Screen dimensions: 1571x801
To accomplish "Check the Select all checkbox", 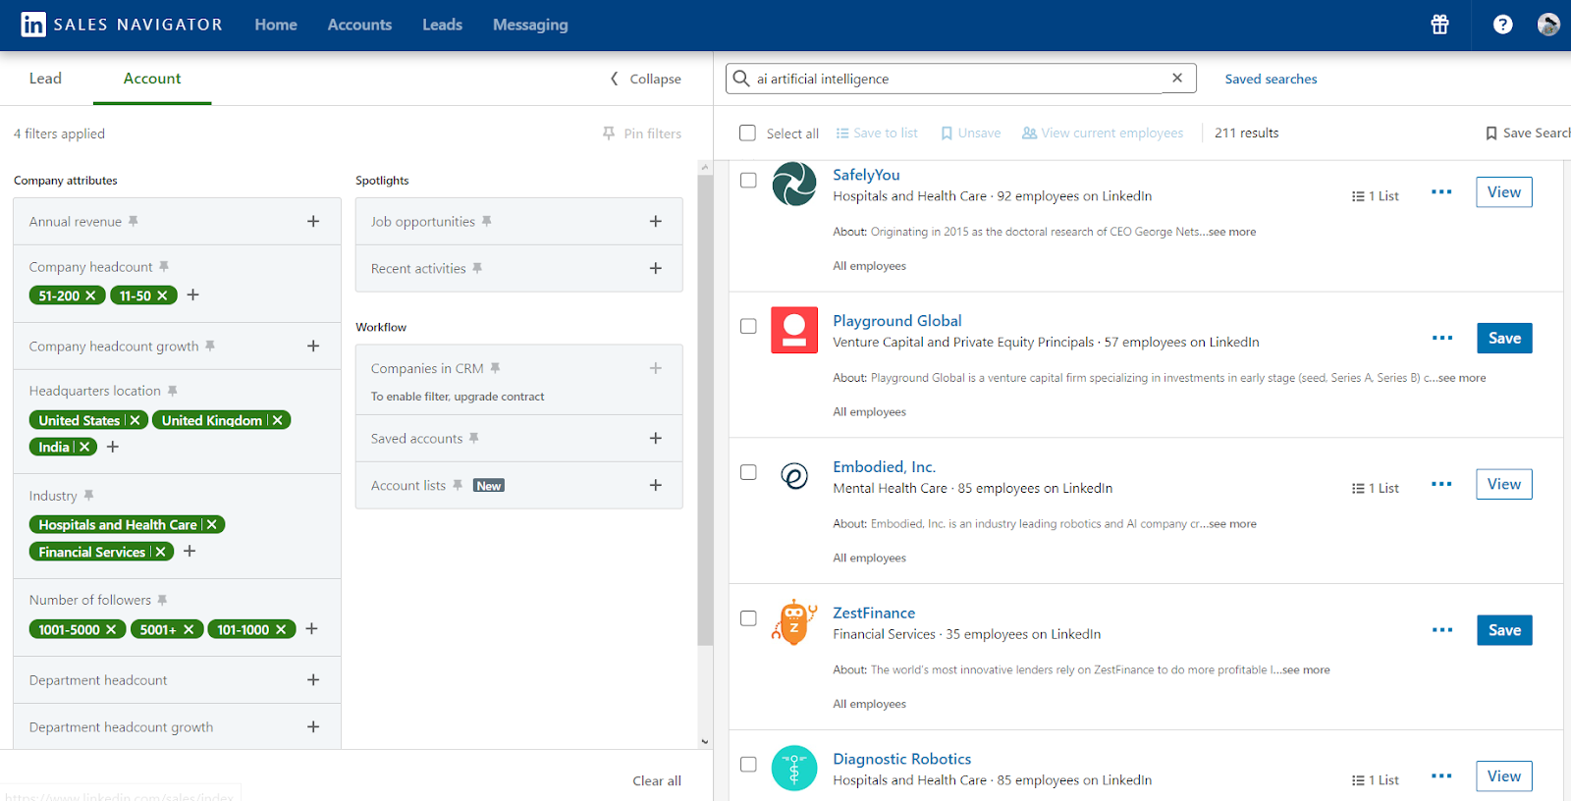I will tap(748, 133).
